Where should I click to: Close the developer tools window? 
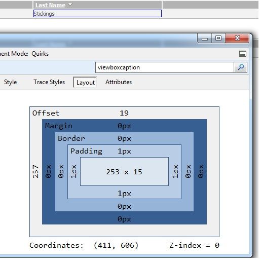(x=237, y=38)
